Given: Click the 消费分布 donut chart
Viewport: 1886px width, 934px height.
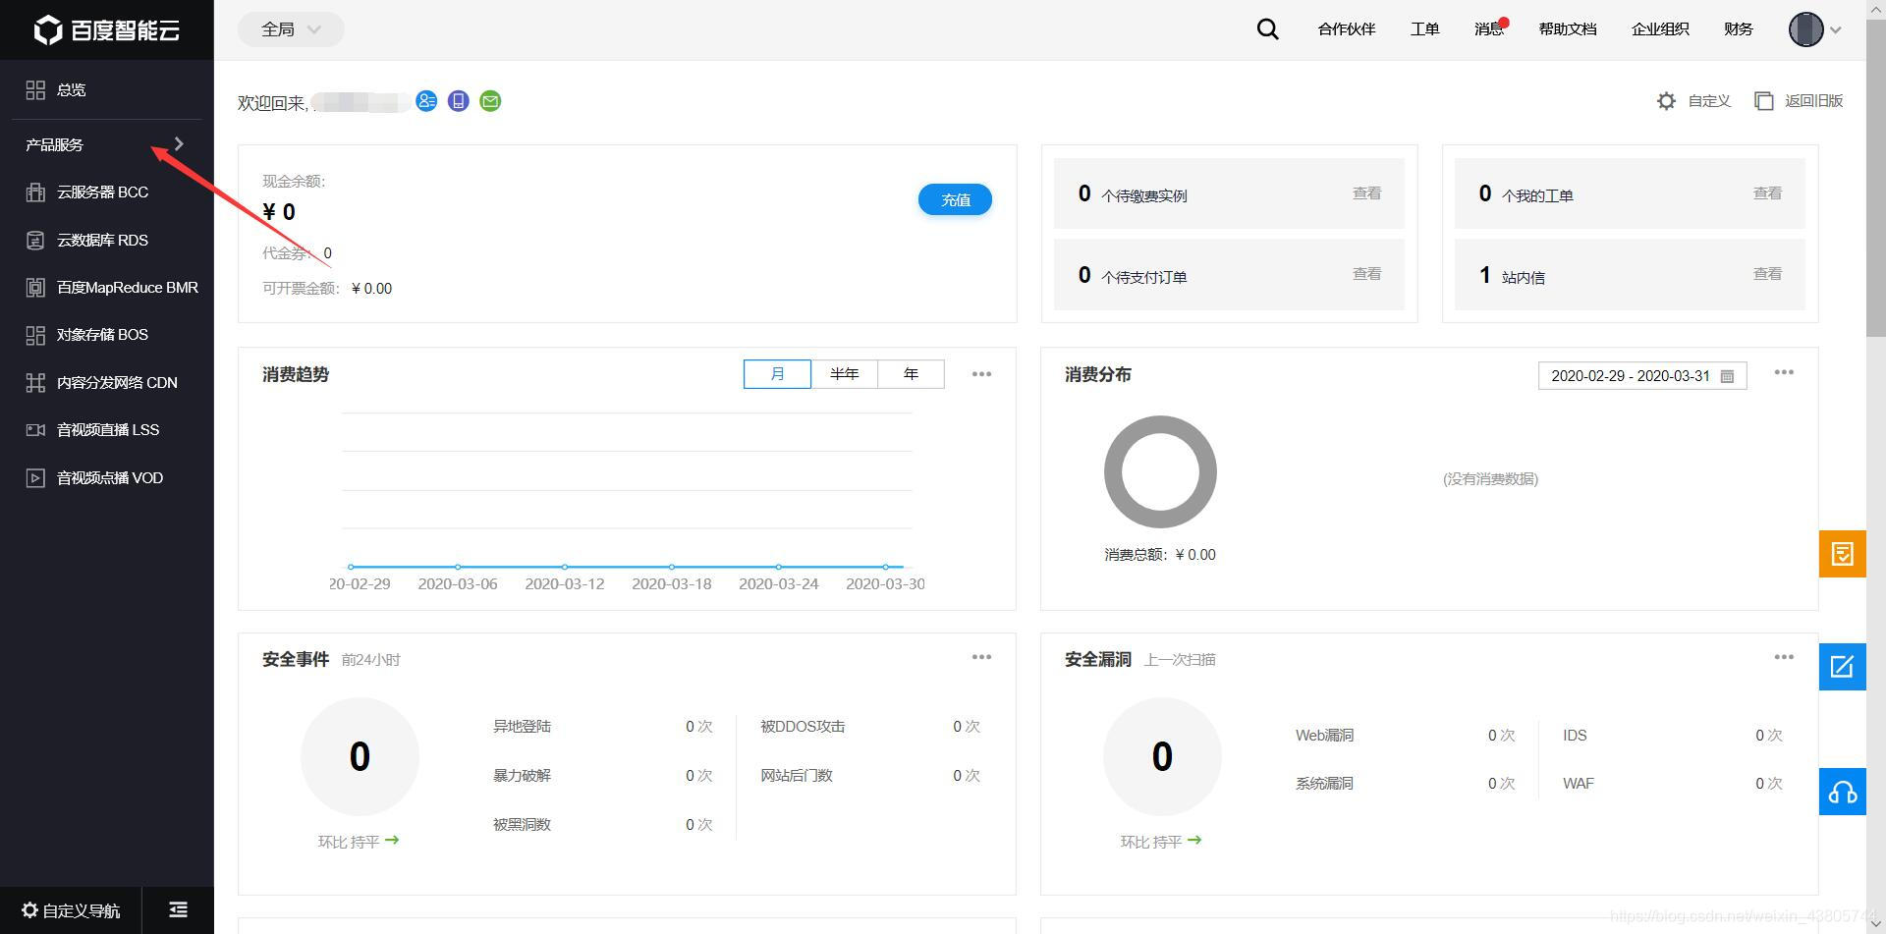Looking at the screenshot, I should [1160, 472].
